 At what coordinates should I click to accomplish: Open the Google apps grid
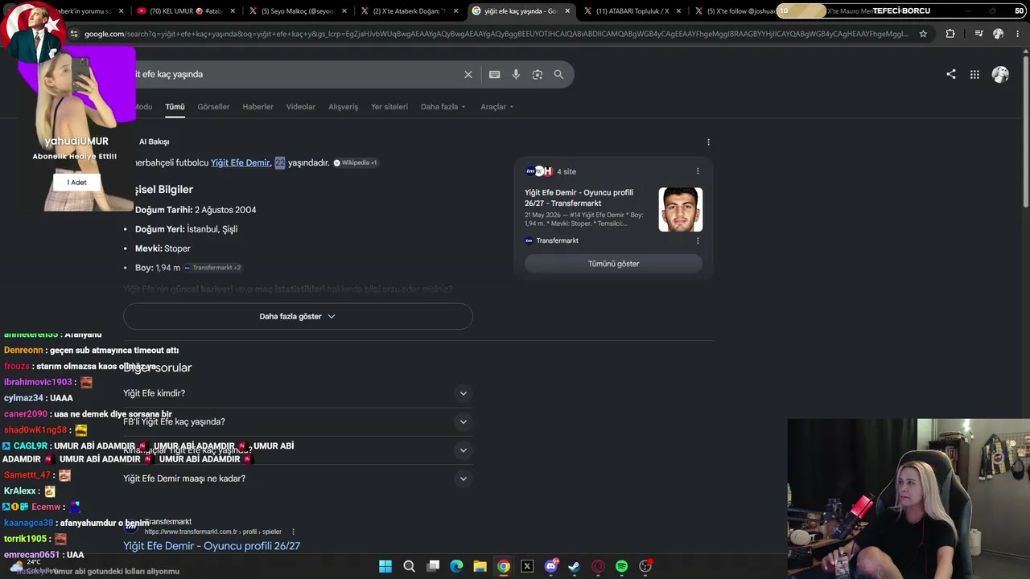tap(974, 74)
